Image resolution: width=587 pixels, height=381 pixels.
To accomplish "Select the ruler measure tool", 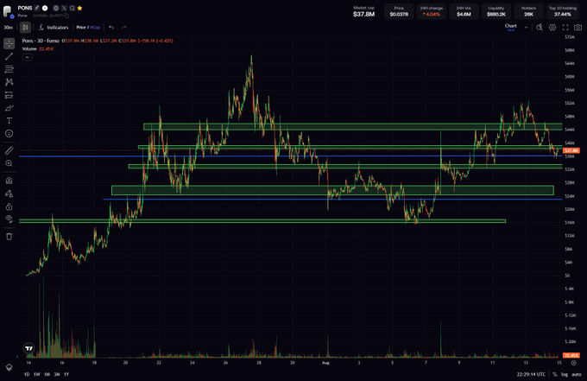I will point(9,150).
